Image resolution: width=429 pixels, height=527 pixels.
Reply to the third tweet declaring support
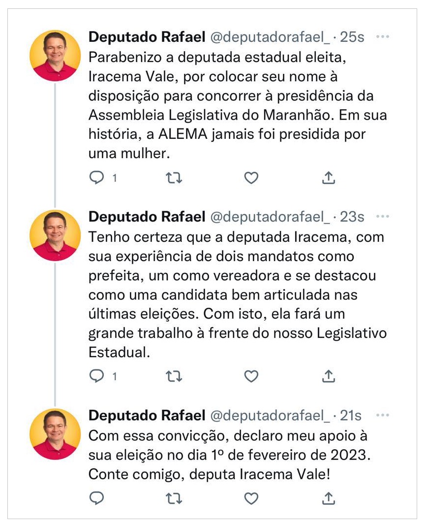(x=97, y=498)
